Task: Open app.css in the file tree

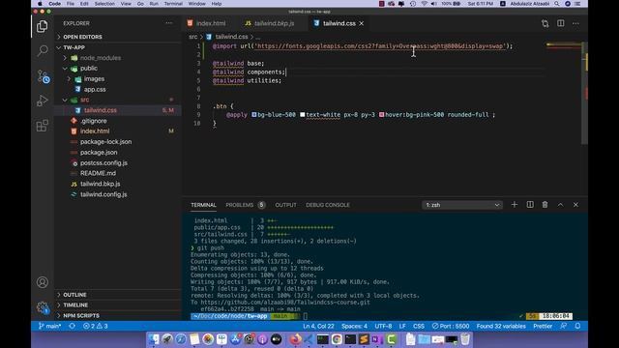Action: point(95,89)
